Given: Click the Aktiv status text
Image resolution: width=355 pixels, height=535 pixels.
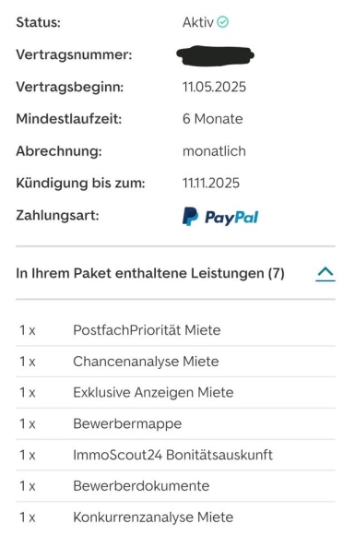Looking at the screenshot, I should [x=198, y=22].
